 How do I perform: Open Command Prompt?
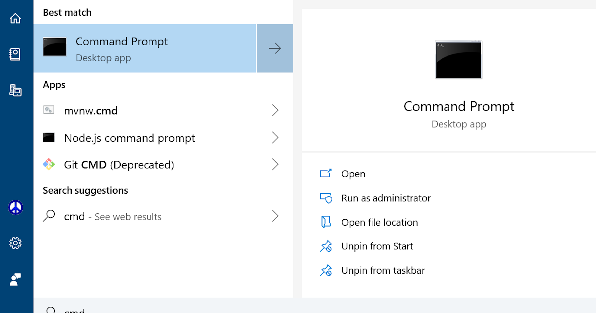[353, 174]
